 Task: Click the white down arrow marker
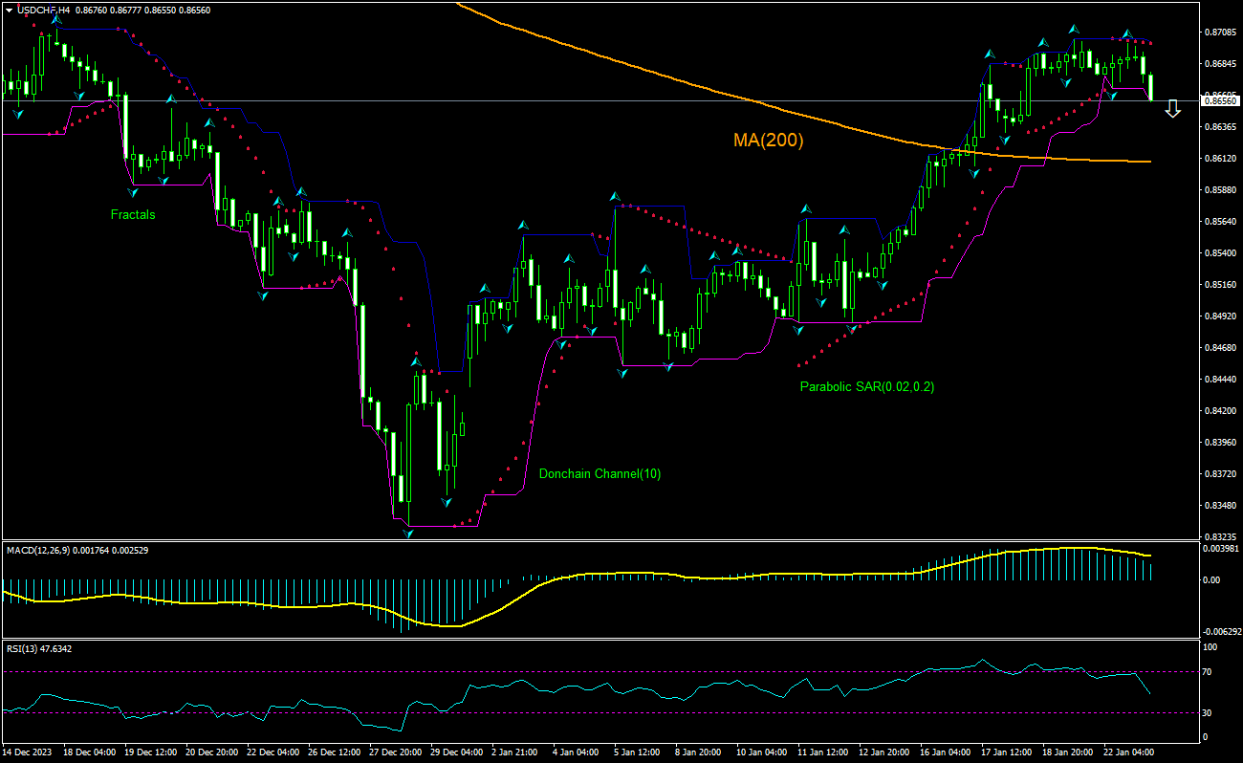click(1173, 111)
